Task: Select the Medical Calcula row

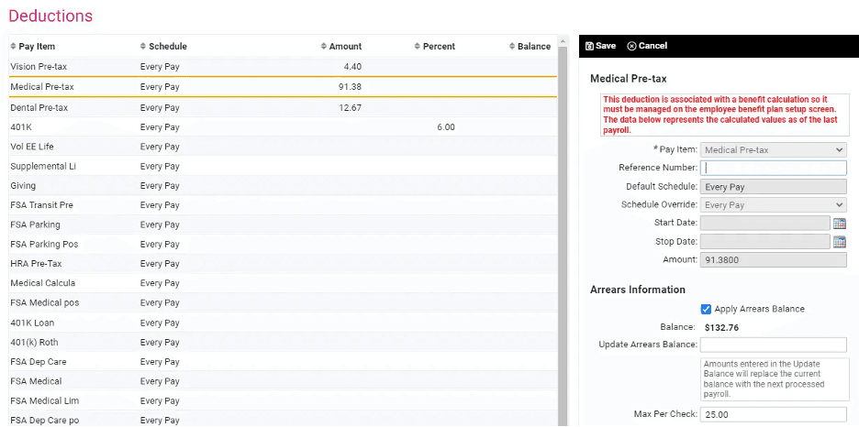Action: (x=284, y=283)
